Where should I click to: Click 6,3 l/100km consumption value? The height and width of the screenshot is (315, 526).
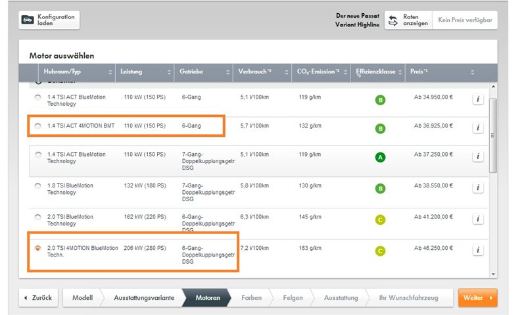tap(254, 217)
